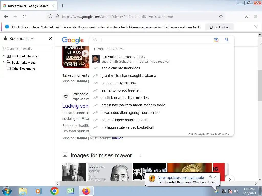Open the first Mises portrait image thumbnail
The width and height of the screenshot is (262, 196).
point(74,172)
